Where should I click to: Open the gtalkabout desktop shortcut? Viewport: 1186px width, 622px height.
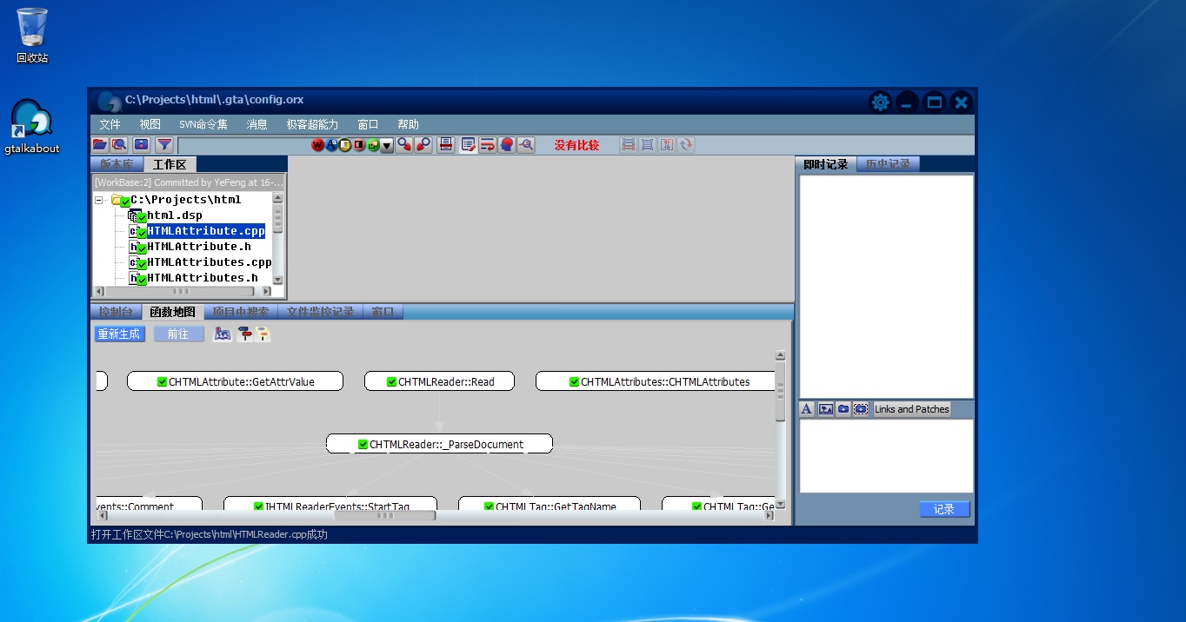32,127
